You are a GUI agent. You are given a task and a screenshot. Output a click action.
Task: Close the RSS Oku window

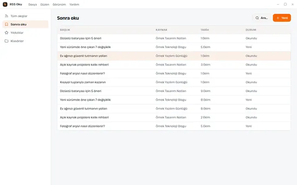(292, 4)
